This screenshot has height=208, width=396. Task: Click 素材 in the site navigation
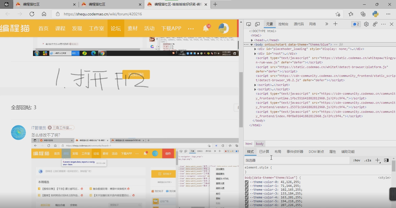coord(133,28)
